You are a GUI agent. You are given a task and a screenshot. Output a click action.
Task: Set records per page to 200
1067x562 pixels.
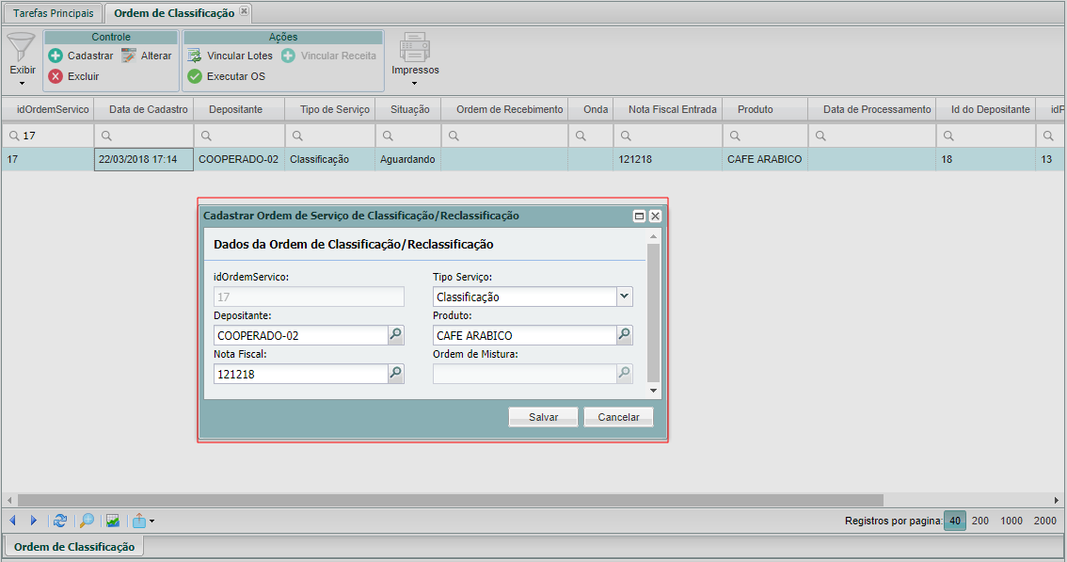point(979,521)
